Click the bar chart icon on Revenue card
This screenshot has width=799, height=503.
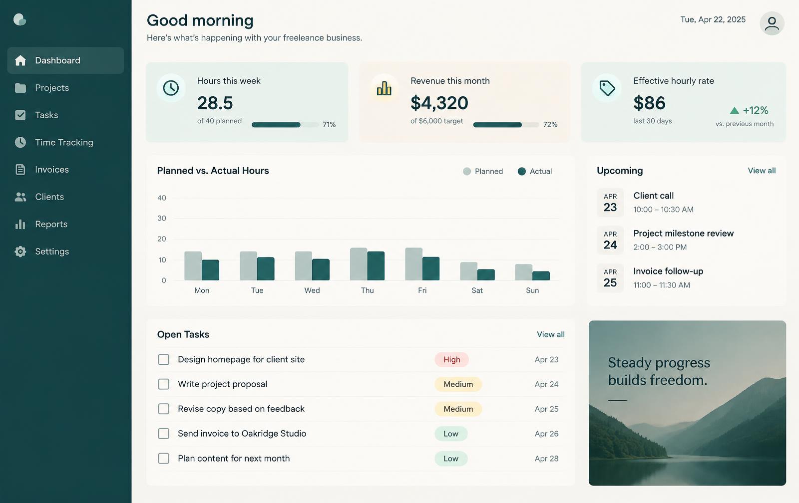[x=384, y=88]
